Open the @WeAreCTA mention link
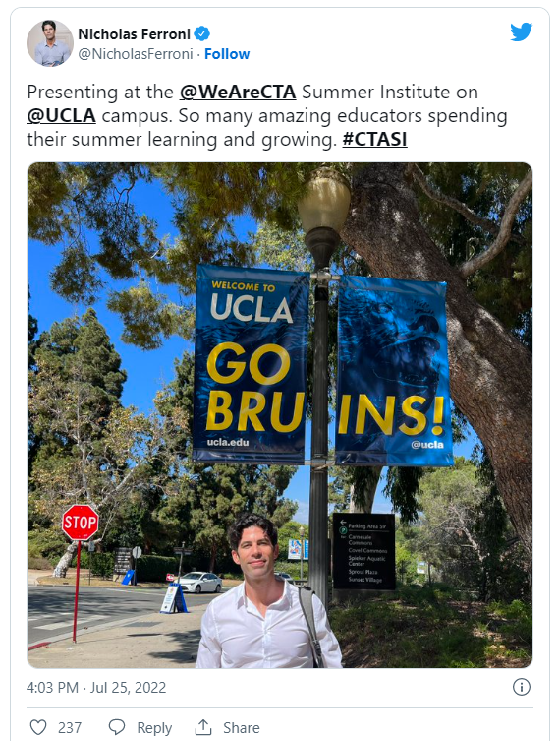 click(x=238, y=92)
